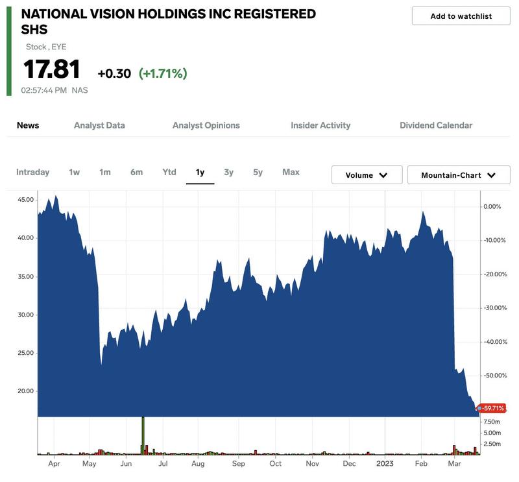This screenshot has width=519, height=482.
Task: Click the Add to watchlist button
Action: click(x=459, y=16)
